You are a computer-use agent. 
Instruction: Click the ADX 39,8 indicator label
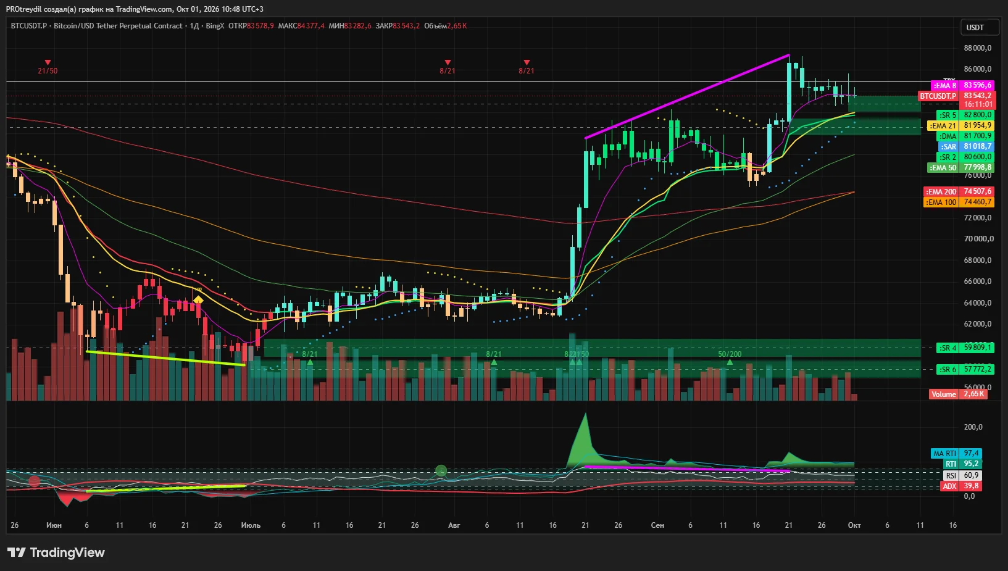pos(961,486)
